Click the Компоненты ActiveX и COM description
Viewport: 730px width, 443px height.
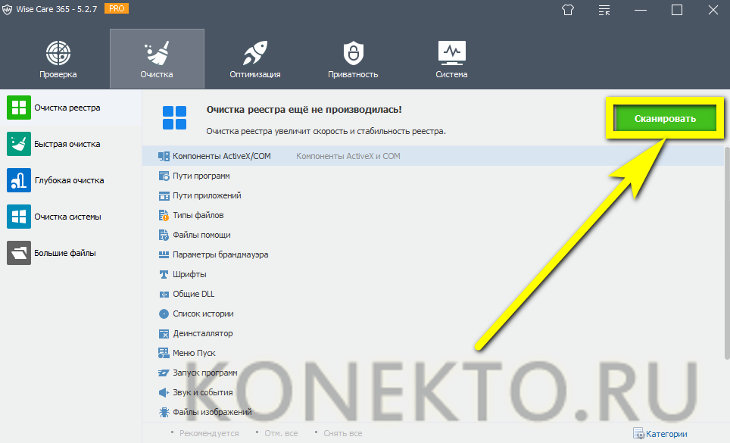click(x=348, y=156)
